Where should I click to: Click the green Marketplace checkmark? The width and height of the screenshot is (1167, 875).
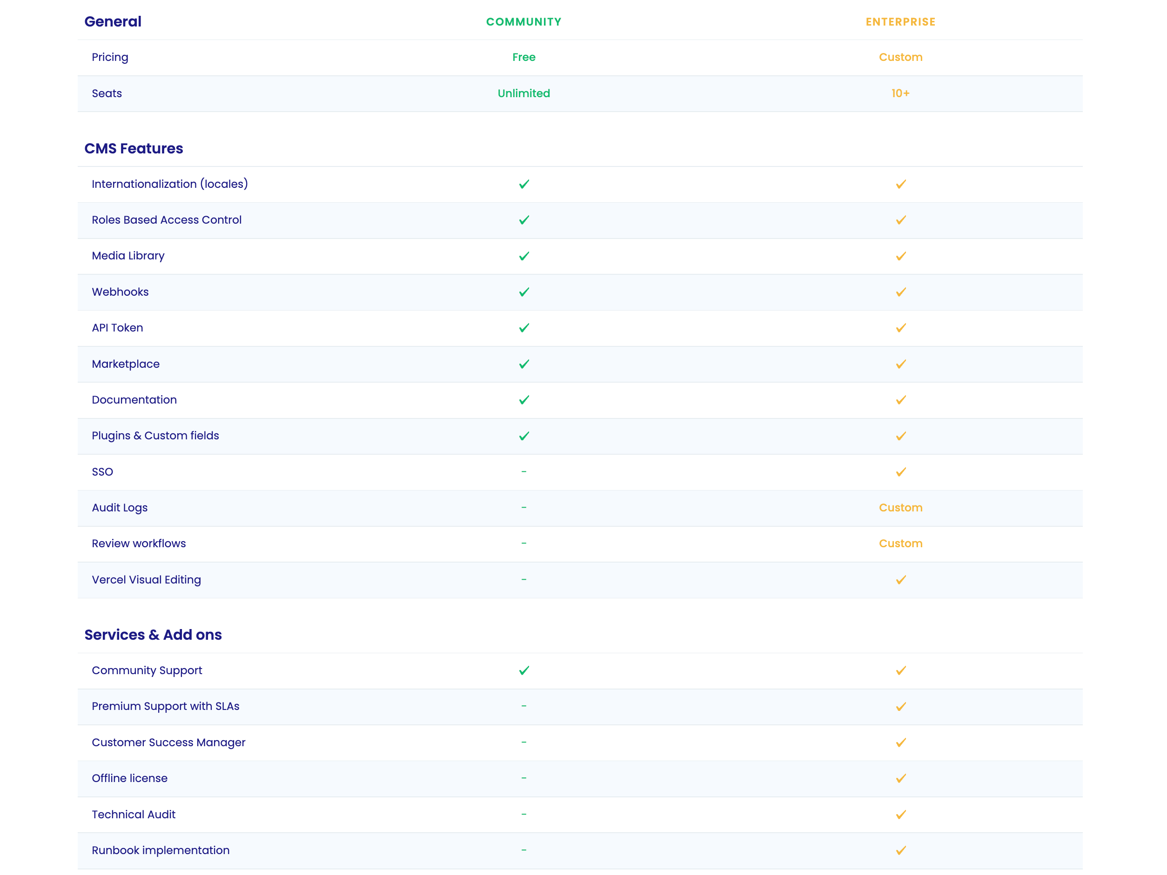click(524, 364)
